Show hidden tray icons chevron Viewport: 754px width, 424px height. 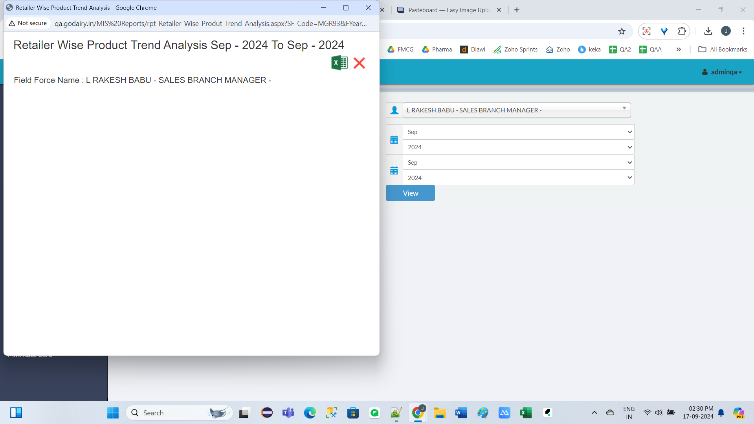click(x=594, y=413)
